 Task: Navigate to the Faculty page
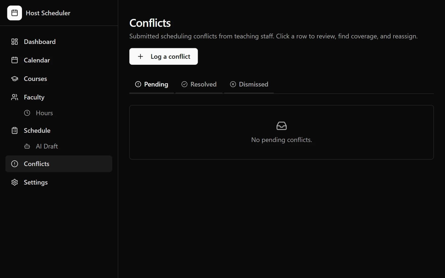tap(59, 97)
